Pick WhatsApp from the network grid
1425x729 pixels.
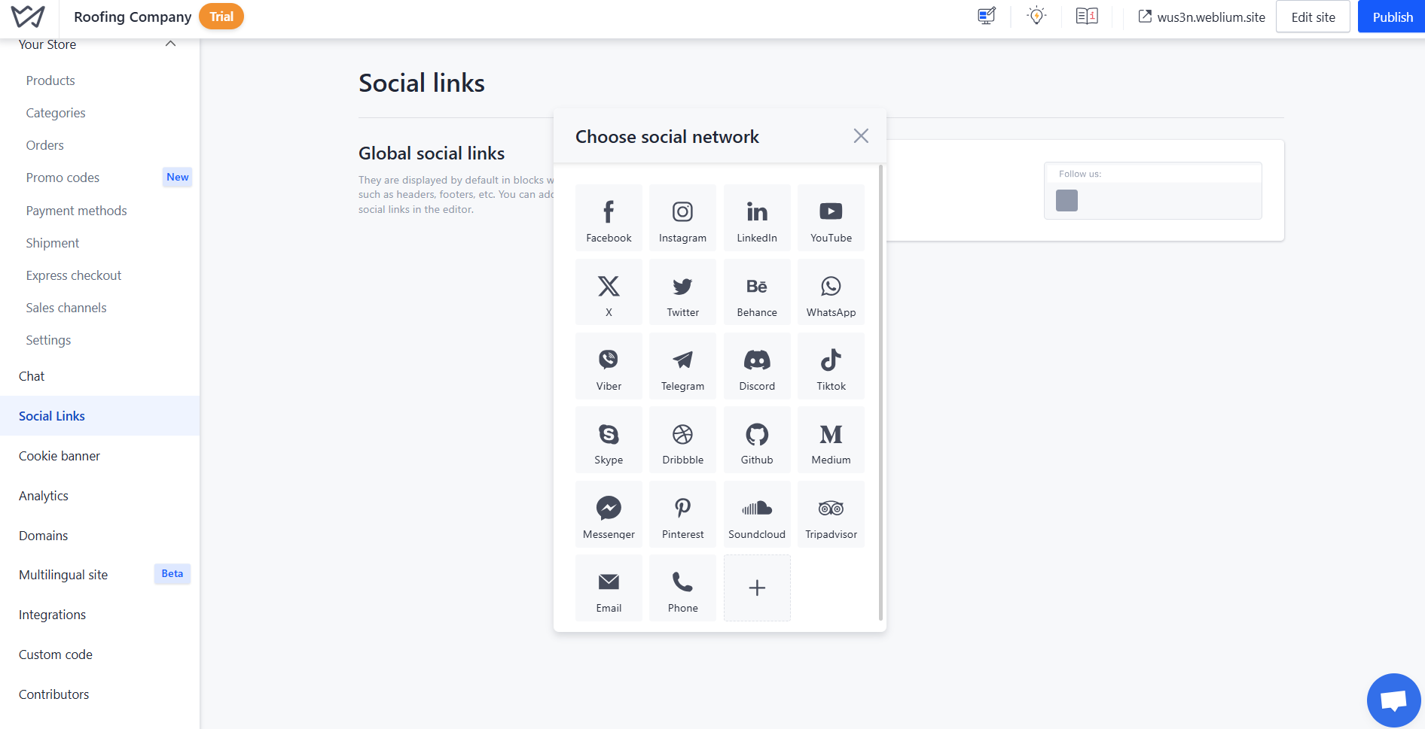click(x=831, y=293)
